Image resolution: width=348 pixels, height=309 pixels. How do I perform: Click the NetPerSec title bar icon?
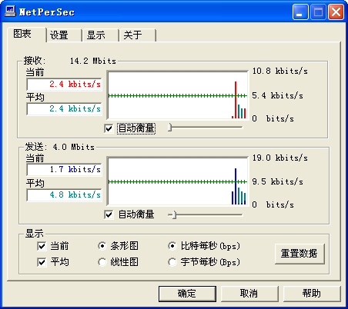10,12
